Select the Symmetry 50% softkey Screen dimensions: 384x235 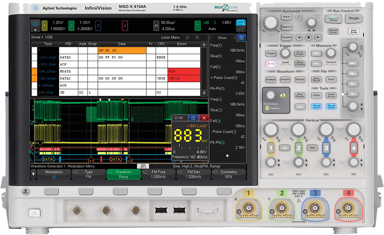click(x=228, y=174)
